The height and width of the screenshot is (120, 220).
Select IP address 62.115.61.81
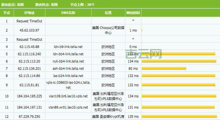point(29,85)
